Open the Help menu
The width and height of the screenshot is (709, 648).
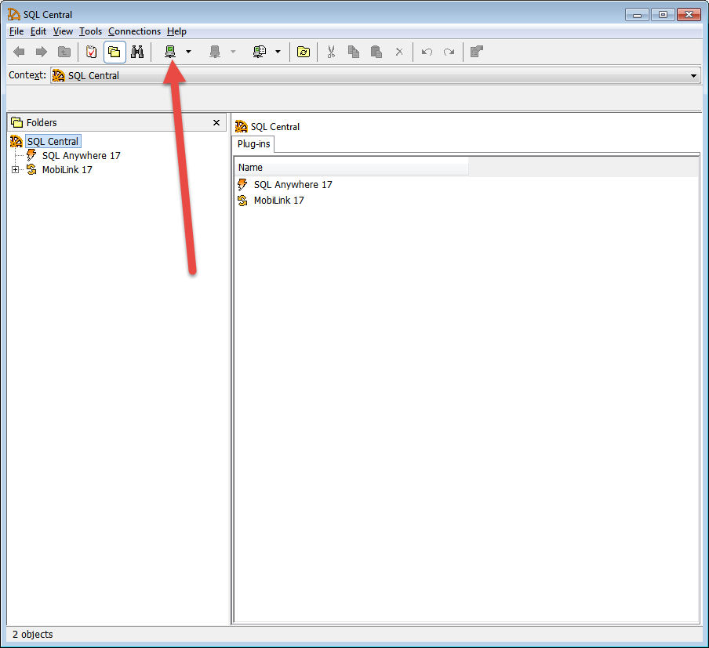point(176,31)
